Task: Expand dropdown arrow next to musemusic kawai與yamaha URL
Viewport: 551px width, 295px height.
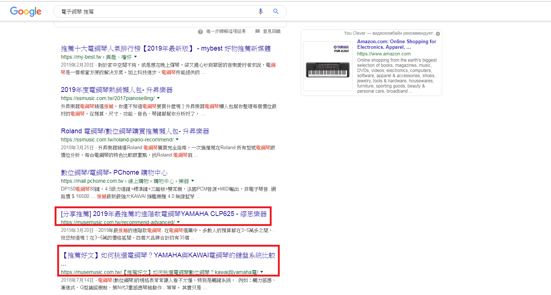Action: 262,272
